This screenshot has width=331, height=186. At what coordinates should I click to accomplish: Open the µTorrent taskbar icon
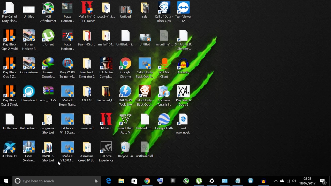click(x=199, y=181)
